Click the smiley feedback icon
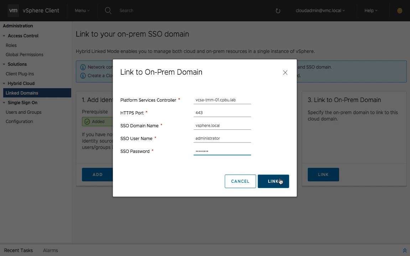 pyautogui.click(x=400, y=11)
